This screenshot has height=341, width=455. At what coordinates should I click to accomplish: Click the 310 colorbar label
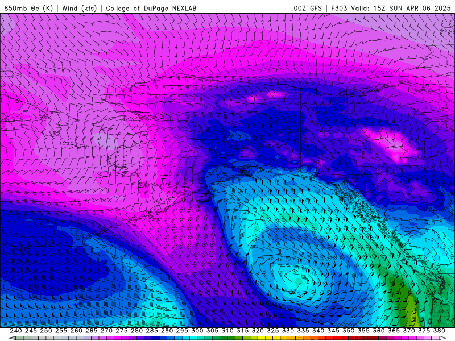point(227,331)
